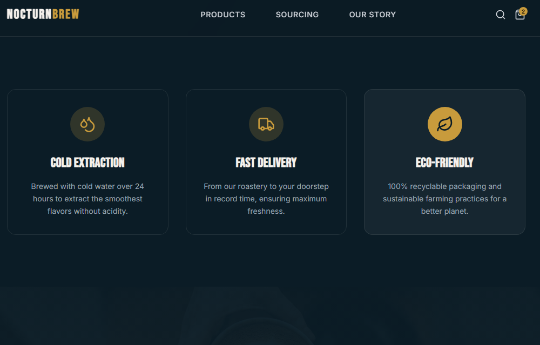
Task: Open the shopping cart icon
Action: (x=519, y=15)
